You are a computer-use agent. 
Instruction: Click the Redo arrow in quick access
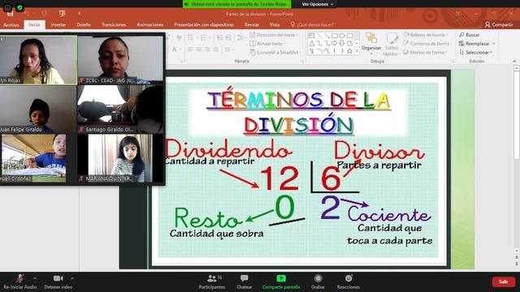point(44,13)
